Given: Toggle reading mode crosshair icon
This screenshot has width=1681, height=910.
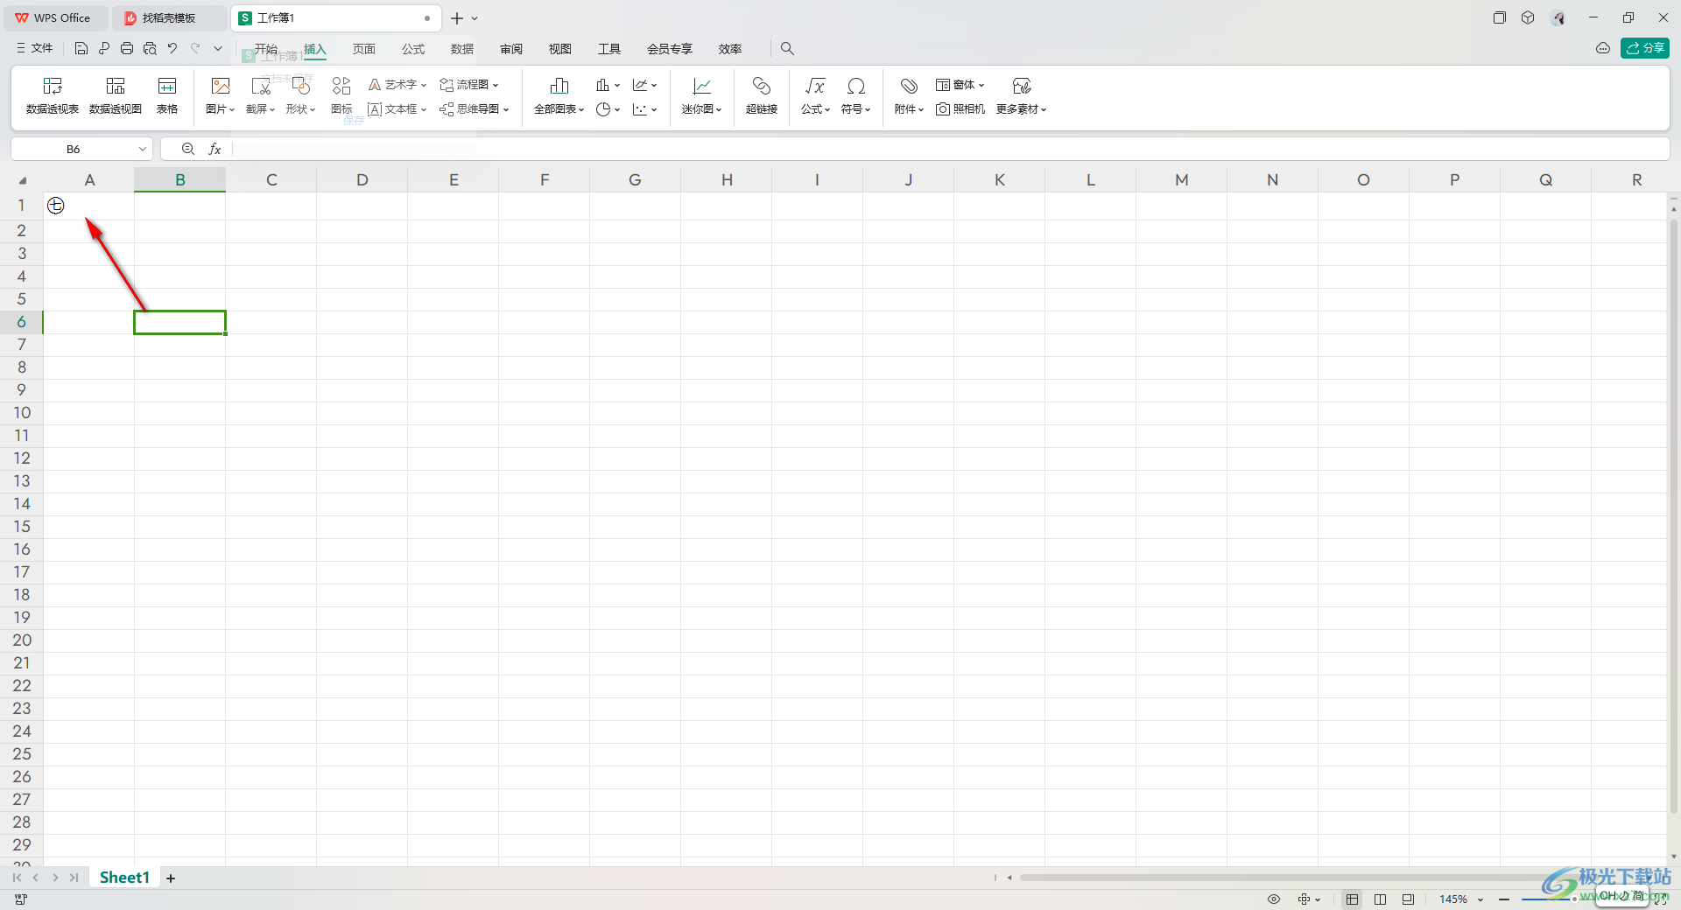Looking at the screenshot, I should [x=1309, y=899].
